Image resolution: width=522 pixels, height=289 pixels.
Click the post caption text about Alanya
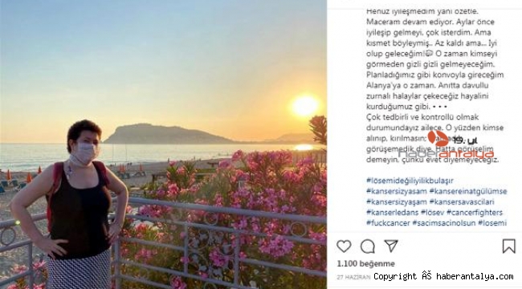point(434,85)
